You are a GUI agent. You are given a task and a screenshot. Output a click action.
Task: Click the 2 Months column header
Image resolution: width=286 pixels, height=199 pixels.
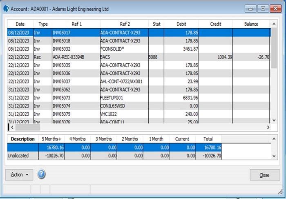tap(130, 139)
